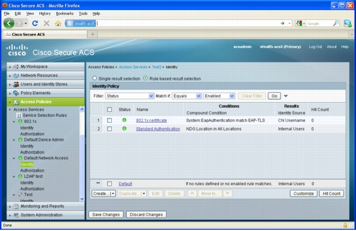Image resolution: width=356 pixels, height=231 pixels.
Task: Open a new browser tab with plus icon
Action: 92,34
